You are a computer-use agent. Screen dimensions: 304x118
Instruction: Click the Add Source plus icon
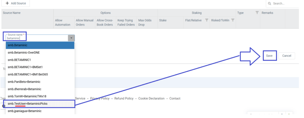pos(7,3)
